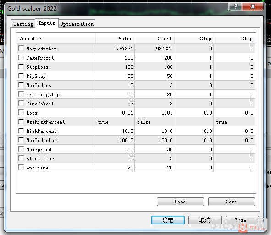Enable the RiskPercent checkbox
Screen dimensions: 271x235
[x=21, y=131]
